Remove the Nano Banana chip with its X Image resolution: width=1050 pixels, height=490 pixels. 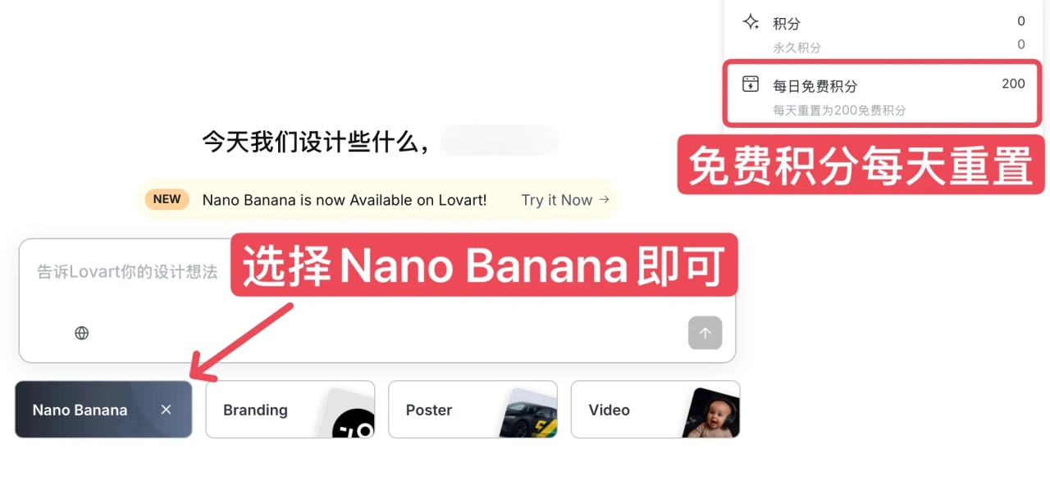point(166,410)
